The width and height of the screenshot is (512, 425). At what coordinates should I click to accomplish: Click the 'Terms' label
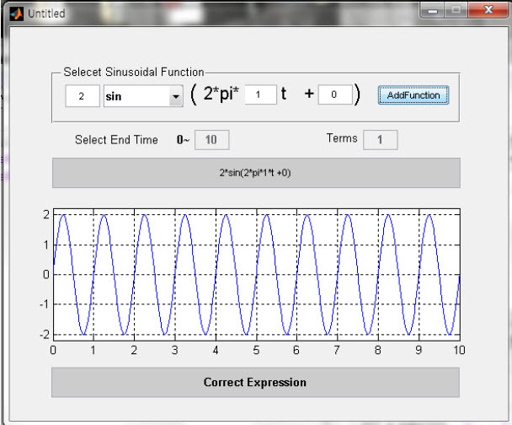click(x=342, y=138)
